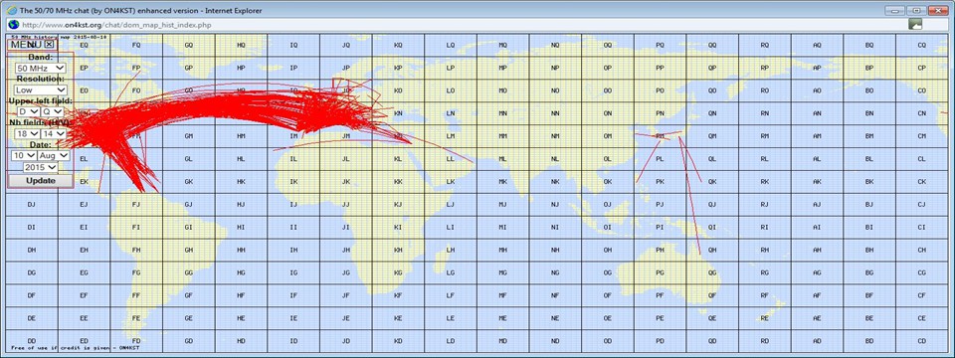Open the Resolution dropdown set to Low
This screenshot has width=955, height=358.
pos(41,89)
